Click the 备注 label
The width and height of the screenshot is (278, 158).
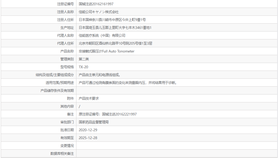[x=70, y=114]
